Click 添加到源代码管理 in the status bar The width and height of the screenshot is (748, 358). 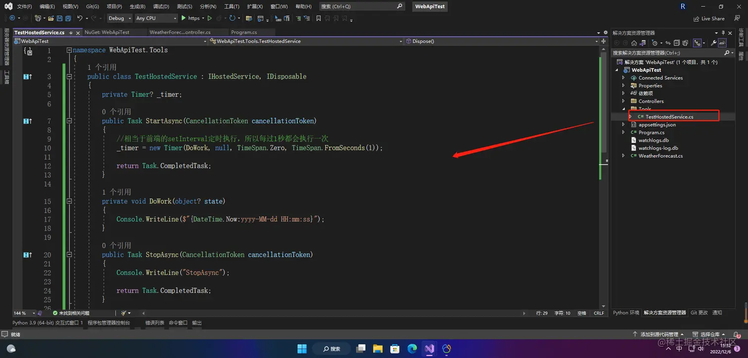coord(659,335)
